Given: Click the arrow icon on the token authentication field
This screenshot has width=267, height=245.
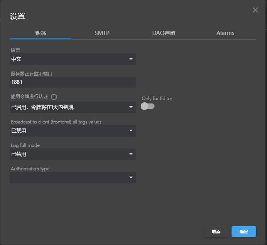Looking at the screenshot, I should 131,107.
